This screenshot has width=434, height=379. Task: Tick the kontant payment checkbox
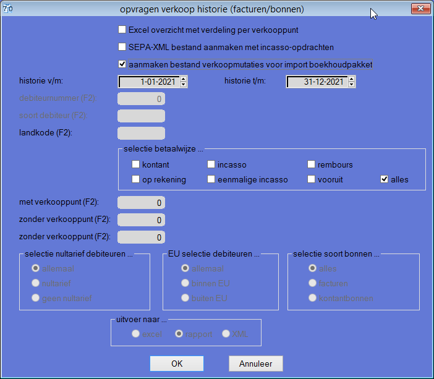click(x=135, y=165)
